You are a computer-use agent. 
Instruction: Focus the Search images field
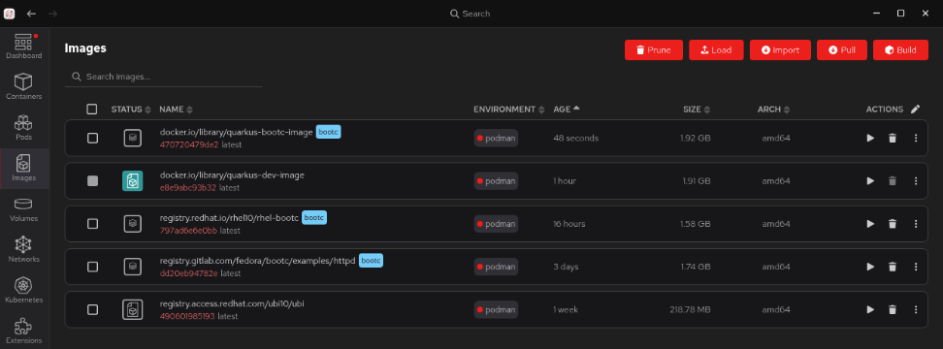[164, 77]
